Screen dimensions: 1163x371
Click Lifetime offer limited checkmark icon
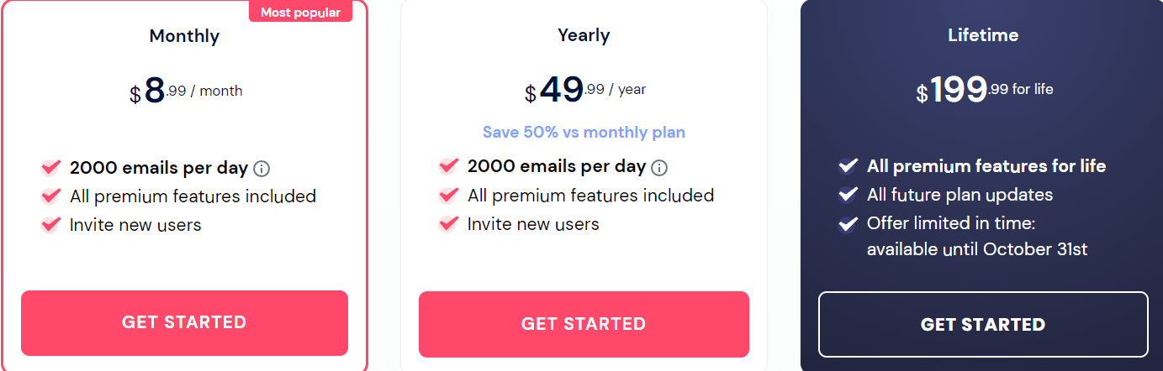[x=848, y=224]
